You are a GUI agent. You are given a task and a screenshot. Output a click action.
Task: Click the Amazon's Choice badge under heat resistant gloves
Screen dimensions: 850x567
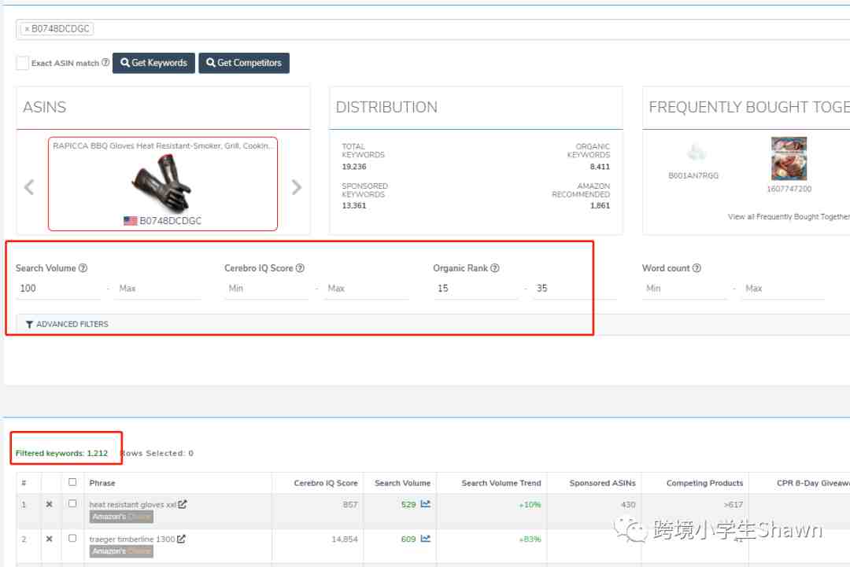(x=121, y=517)
